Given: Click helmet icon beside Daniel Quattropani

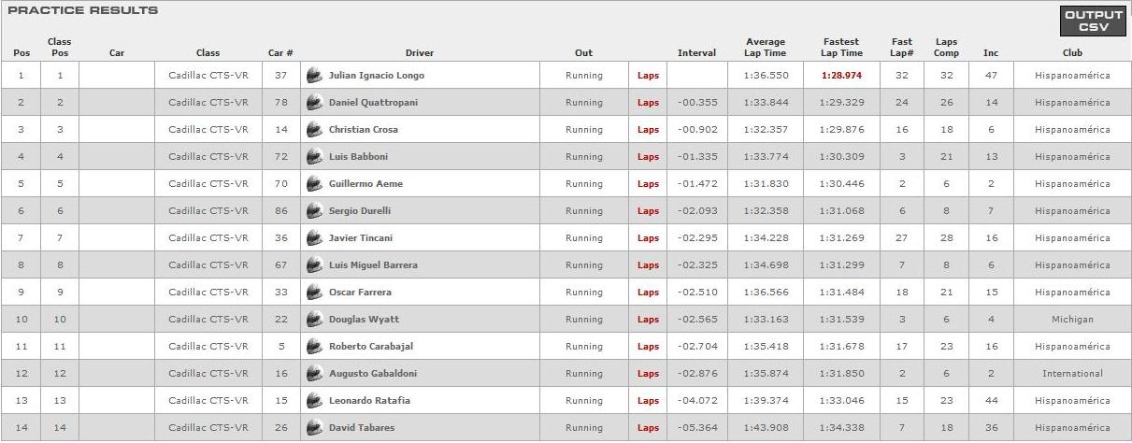Looking at the screenshot, I should click(314, 103).
